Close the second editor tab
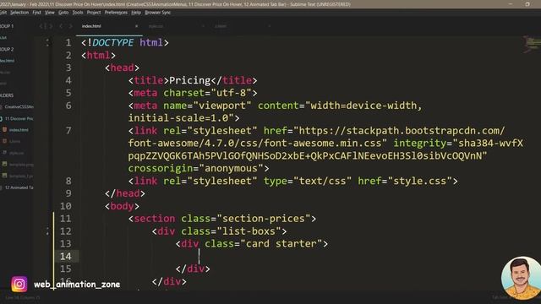541x304 pixels. 203,26
